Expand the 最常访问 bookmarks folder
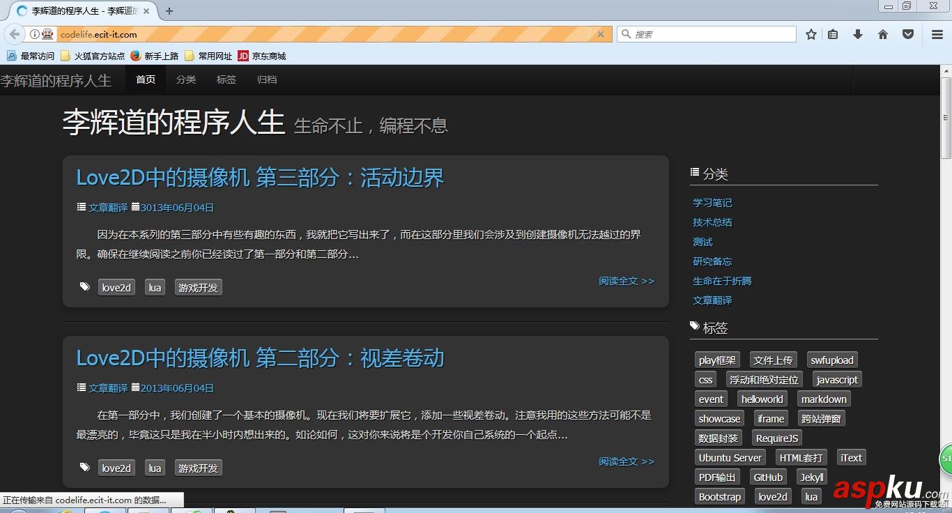 pos(29,56)
